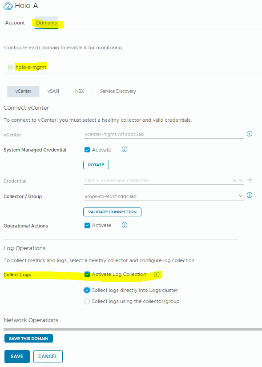Click info icon beside Collector / Group
This screenshot has height=367, width=262.
pyautogui.click(x=250, y=195)
